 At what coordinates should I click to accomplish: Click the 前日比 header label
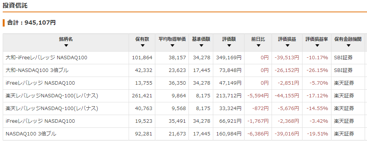pos(258,39)
